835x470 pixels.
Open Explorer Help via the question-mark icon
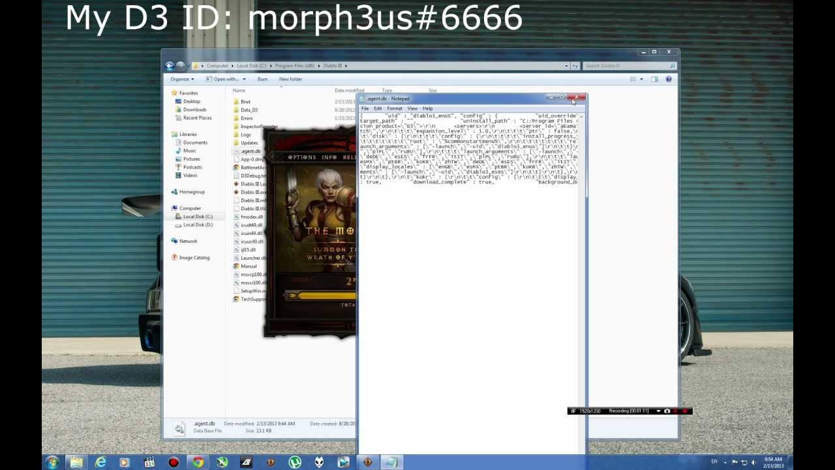pyautogui.click(x=669, y=79)
